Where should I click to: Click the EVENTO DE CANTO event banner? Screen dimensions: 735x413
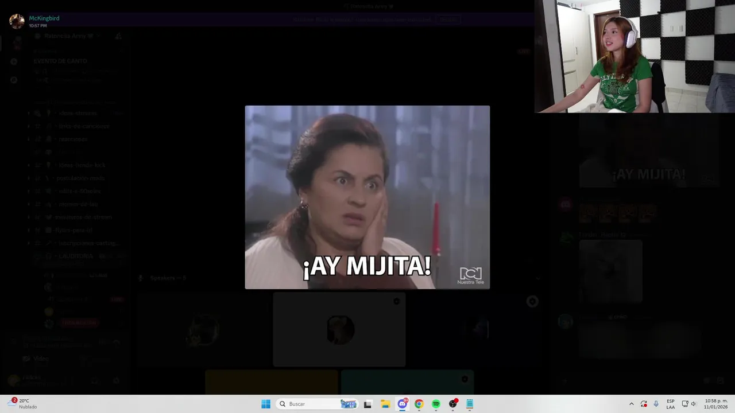click(60, 61)
